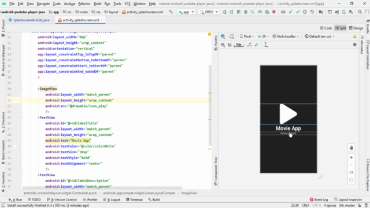This screenshot has width=370, height=208.
Task: Click the guidelines tool icon
Action: tap(266, 44)
